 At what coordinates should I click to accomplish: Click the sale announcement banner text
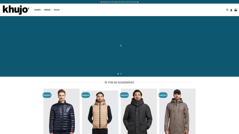click(119, 2)
